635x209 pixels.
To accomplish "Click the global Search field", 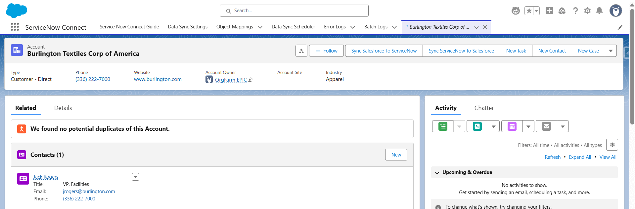I will click(x=294, y=11).
